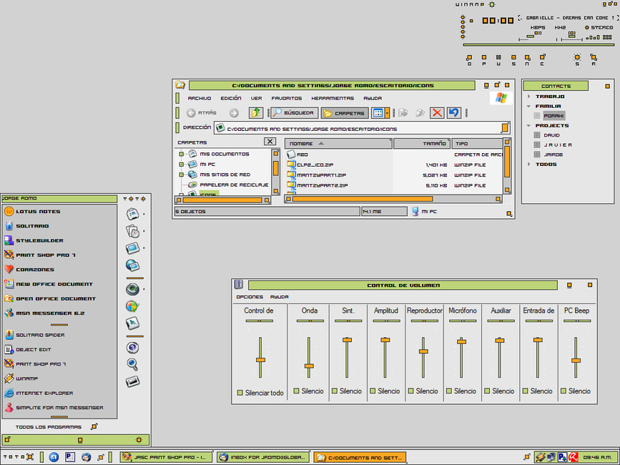The width and height of the screenshot is (620, 465).
Task: Choose Open Office Document entry
Action: coord(50,298)
